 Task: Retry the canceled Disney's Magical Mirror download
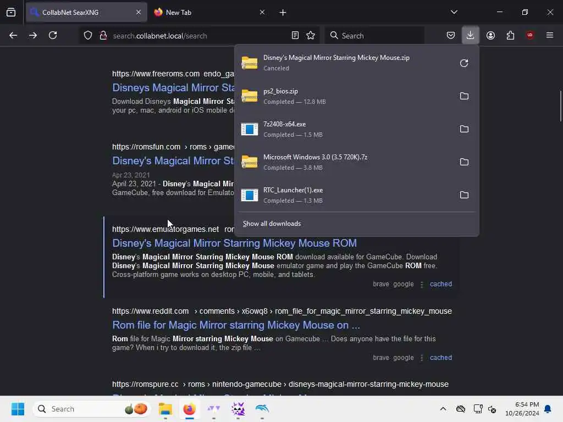click(x=464, y=63)
